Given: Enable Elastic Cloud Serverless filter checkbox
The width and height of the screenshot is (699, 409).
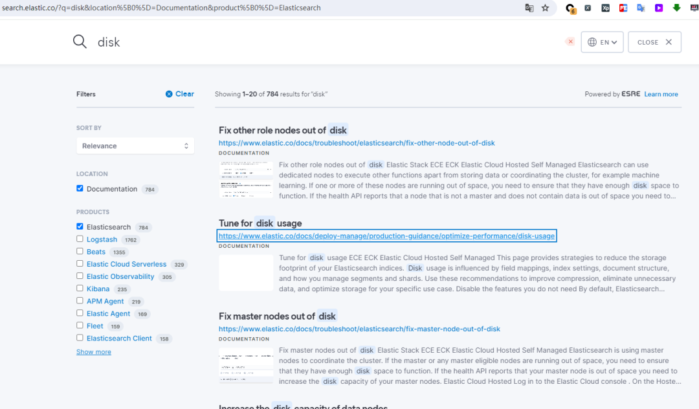Looking at the screenshot, I should click(x=80, y=264).
